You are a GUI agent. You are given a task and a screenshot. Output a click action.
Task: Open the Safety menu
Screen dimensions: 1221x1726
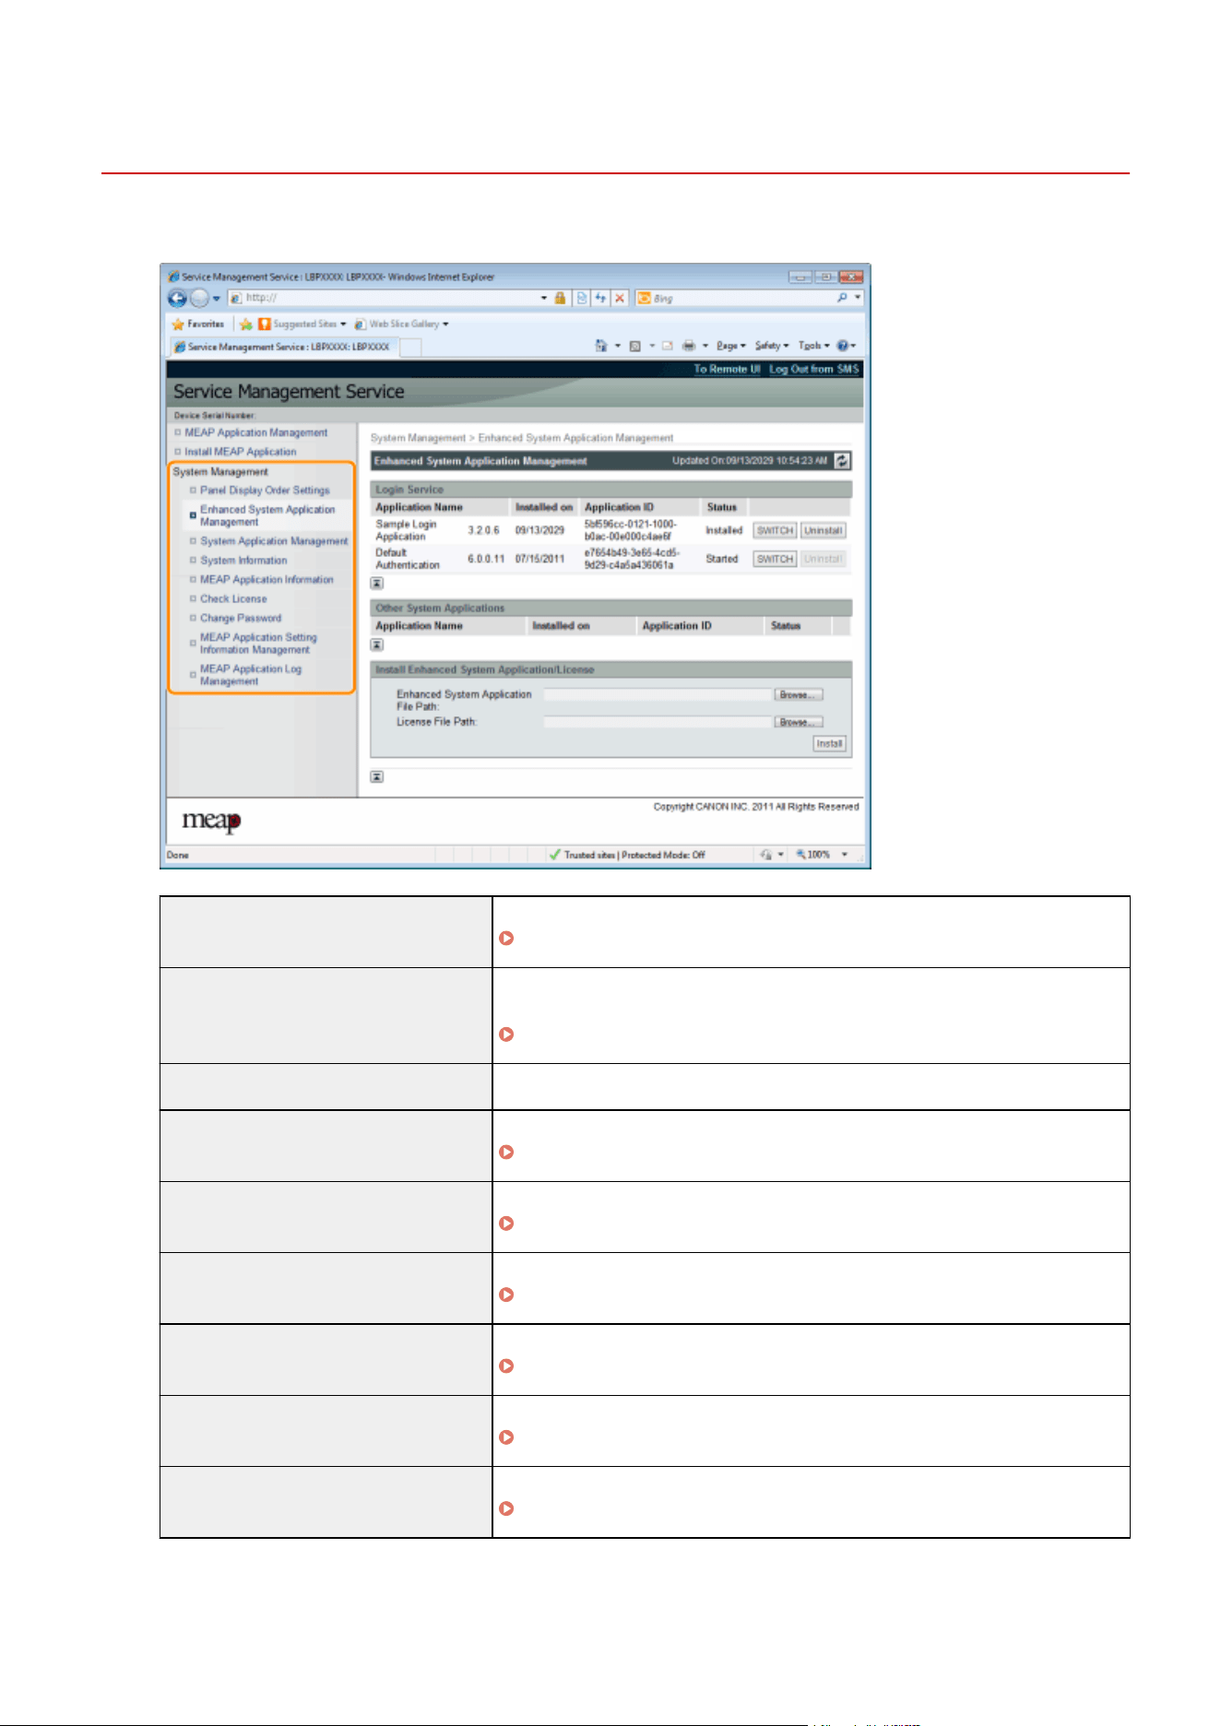tap(772, 346)
